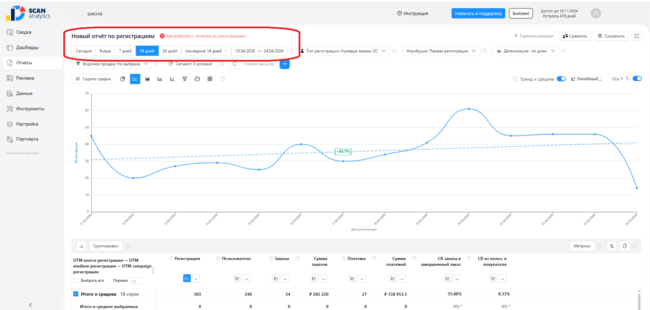This screenshot has width=650, height=310.
Task: Click the refresh filter icon
Action: tap(235, 64)
